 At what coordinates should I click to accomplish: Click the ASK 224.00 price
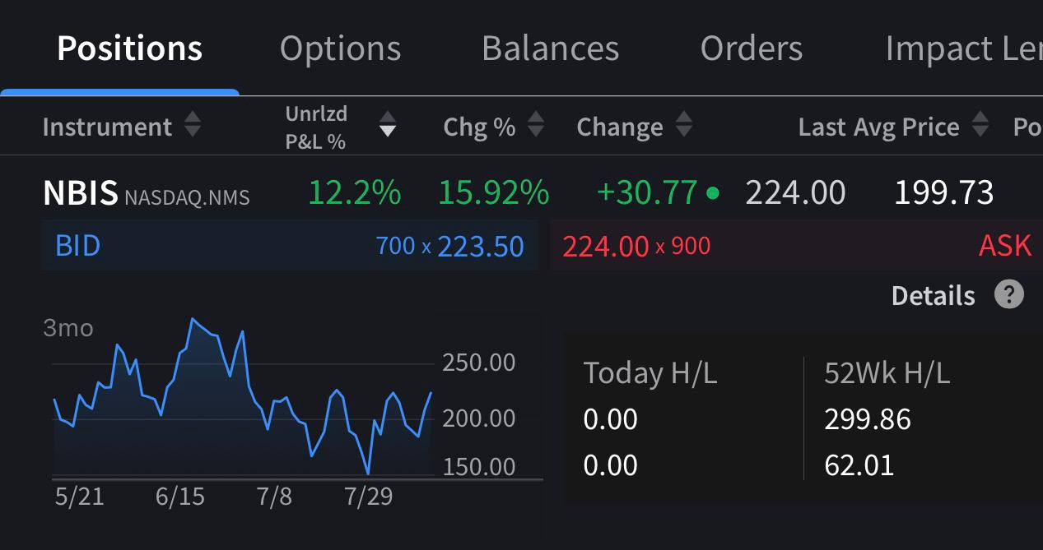point(605,246)
